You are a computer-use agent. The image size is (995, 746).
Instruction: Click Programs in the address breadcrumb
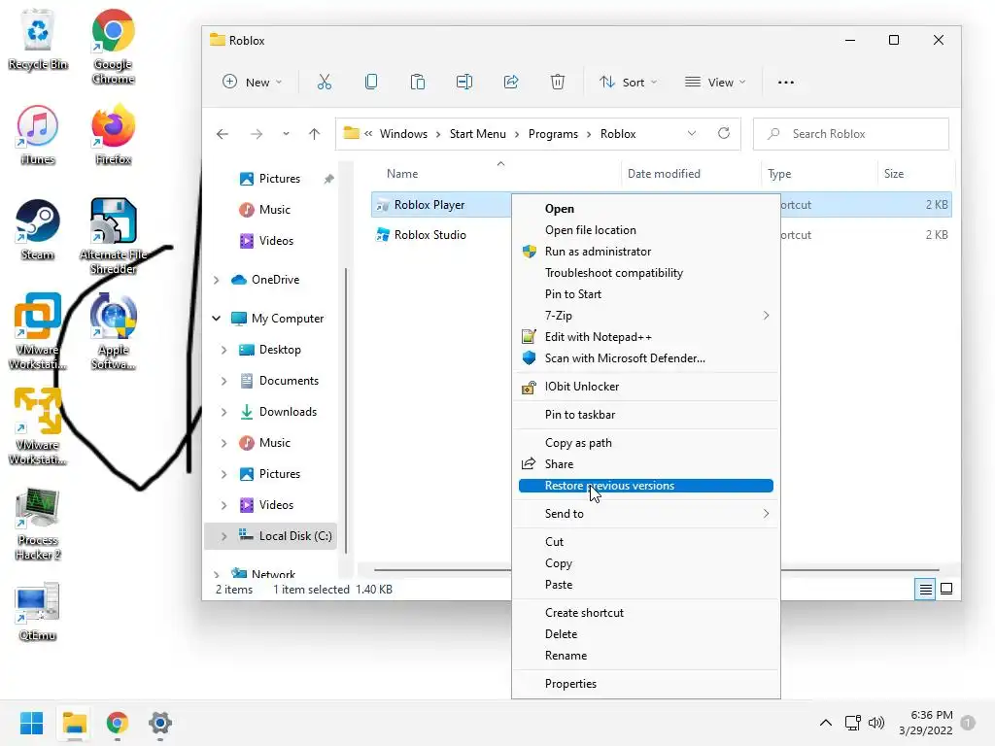[553, 134]
